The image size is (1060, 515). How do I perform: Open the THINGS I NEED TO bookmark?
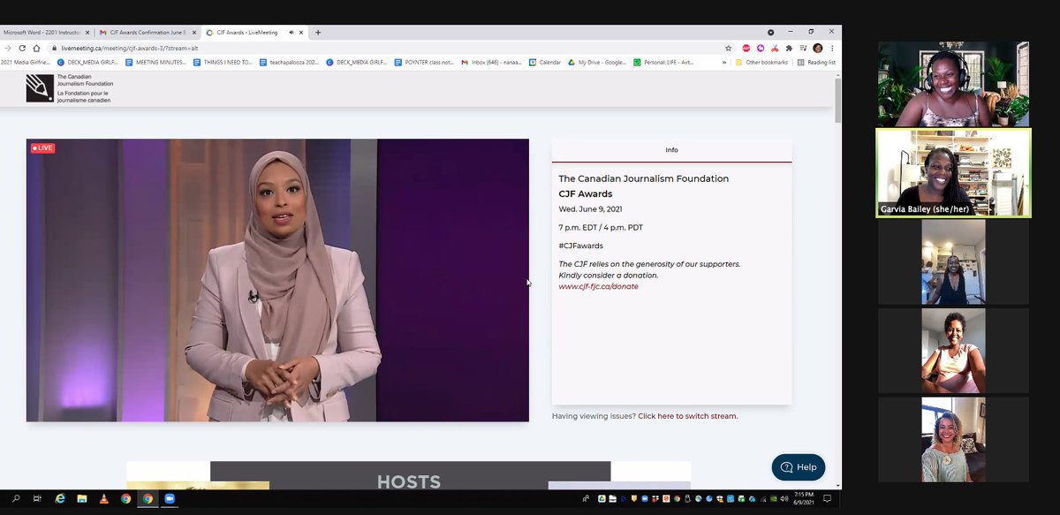point(223,63)
